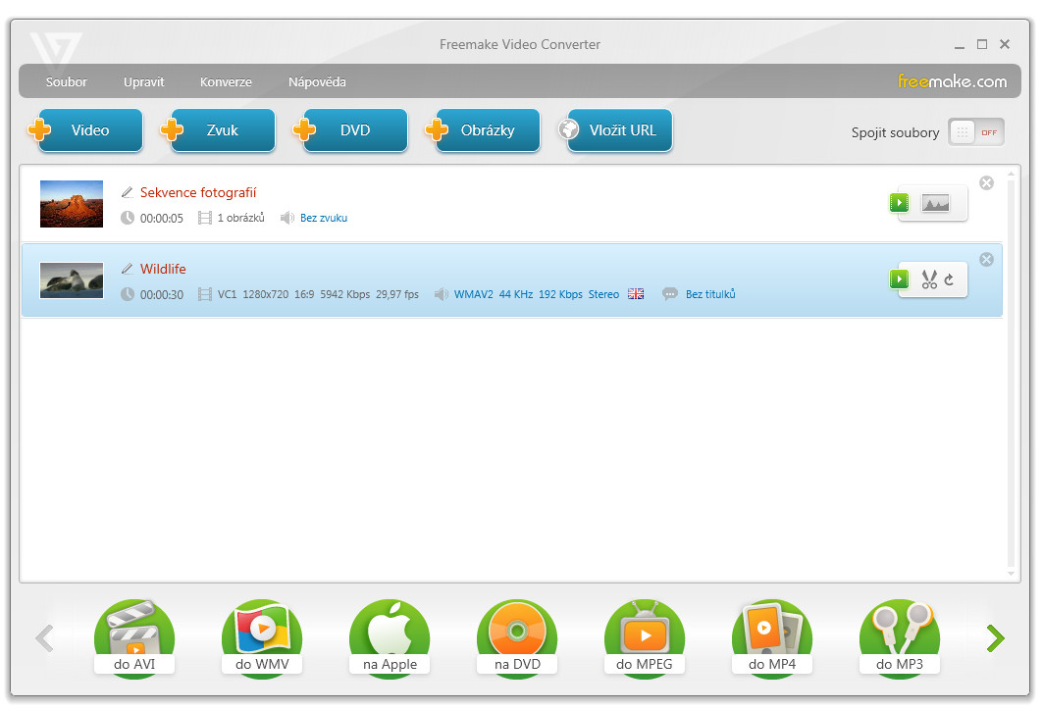Screen dimensions: 1042x710
Task: Click the 1 obrázků info text
Action: tap(240, 218)
